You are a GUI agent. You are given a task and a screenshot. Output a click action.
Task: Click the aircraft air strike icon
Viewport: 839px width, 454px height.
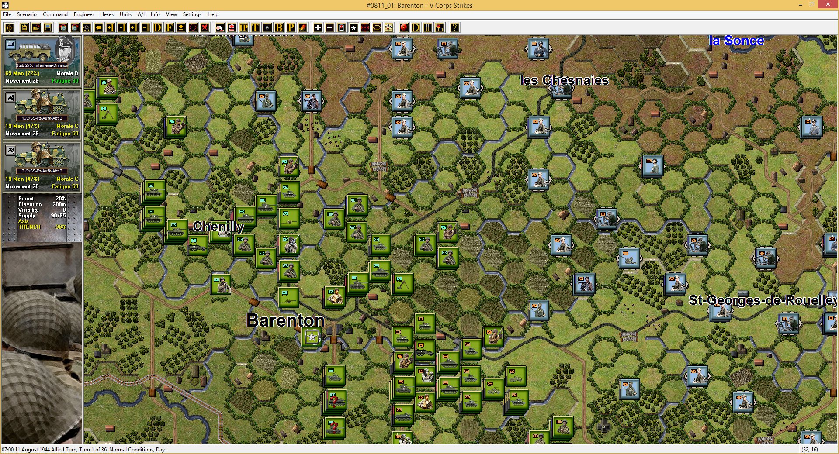coord(388,28)
